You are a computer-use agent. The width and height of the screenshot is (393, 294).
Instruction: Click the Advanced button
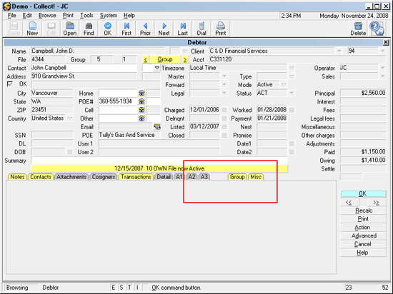(363, 235)
